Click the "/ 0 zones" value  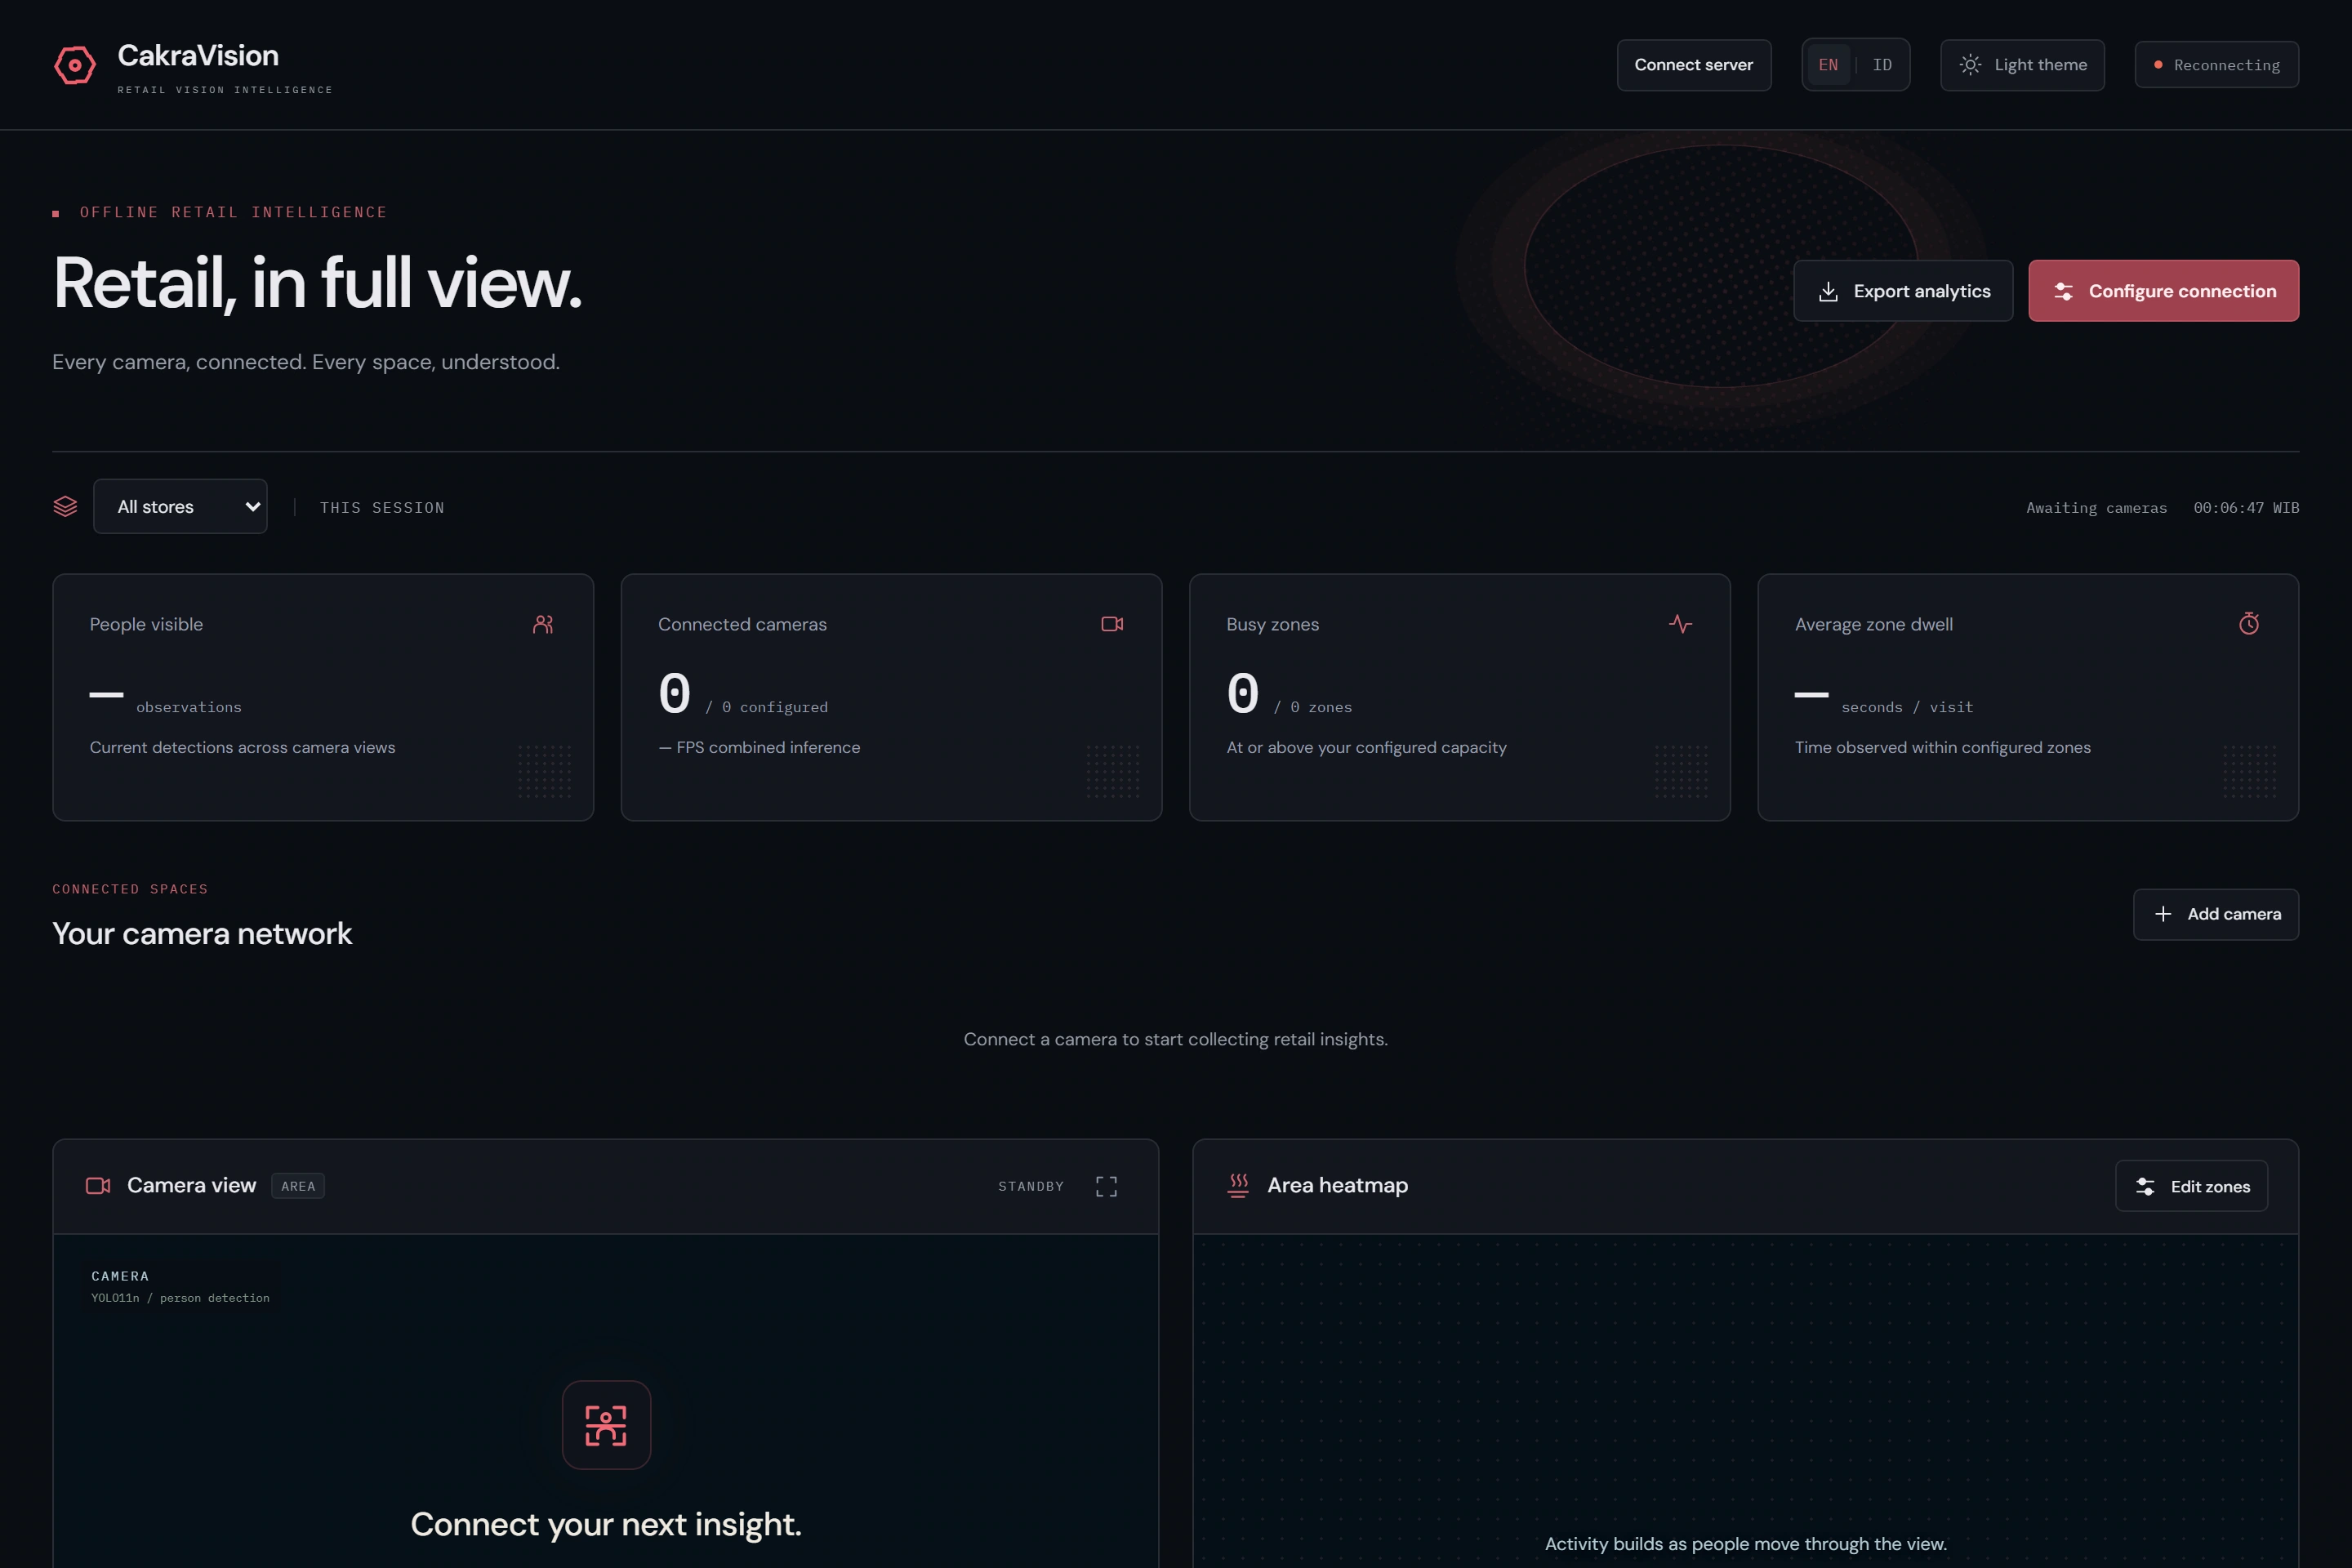coord(1312,707)
